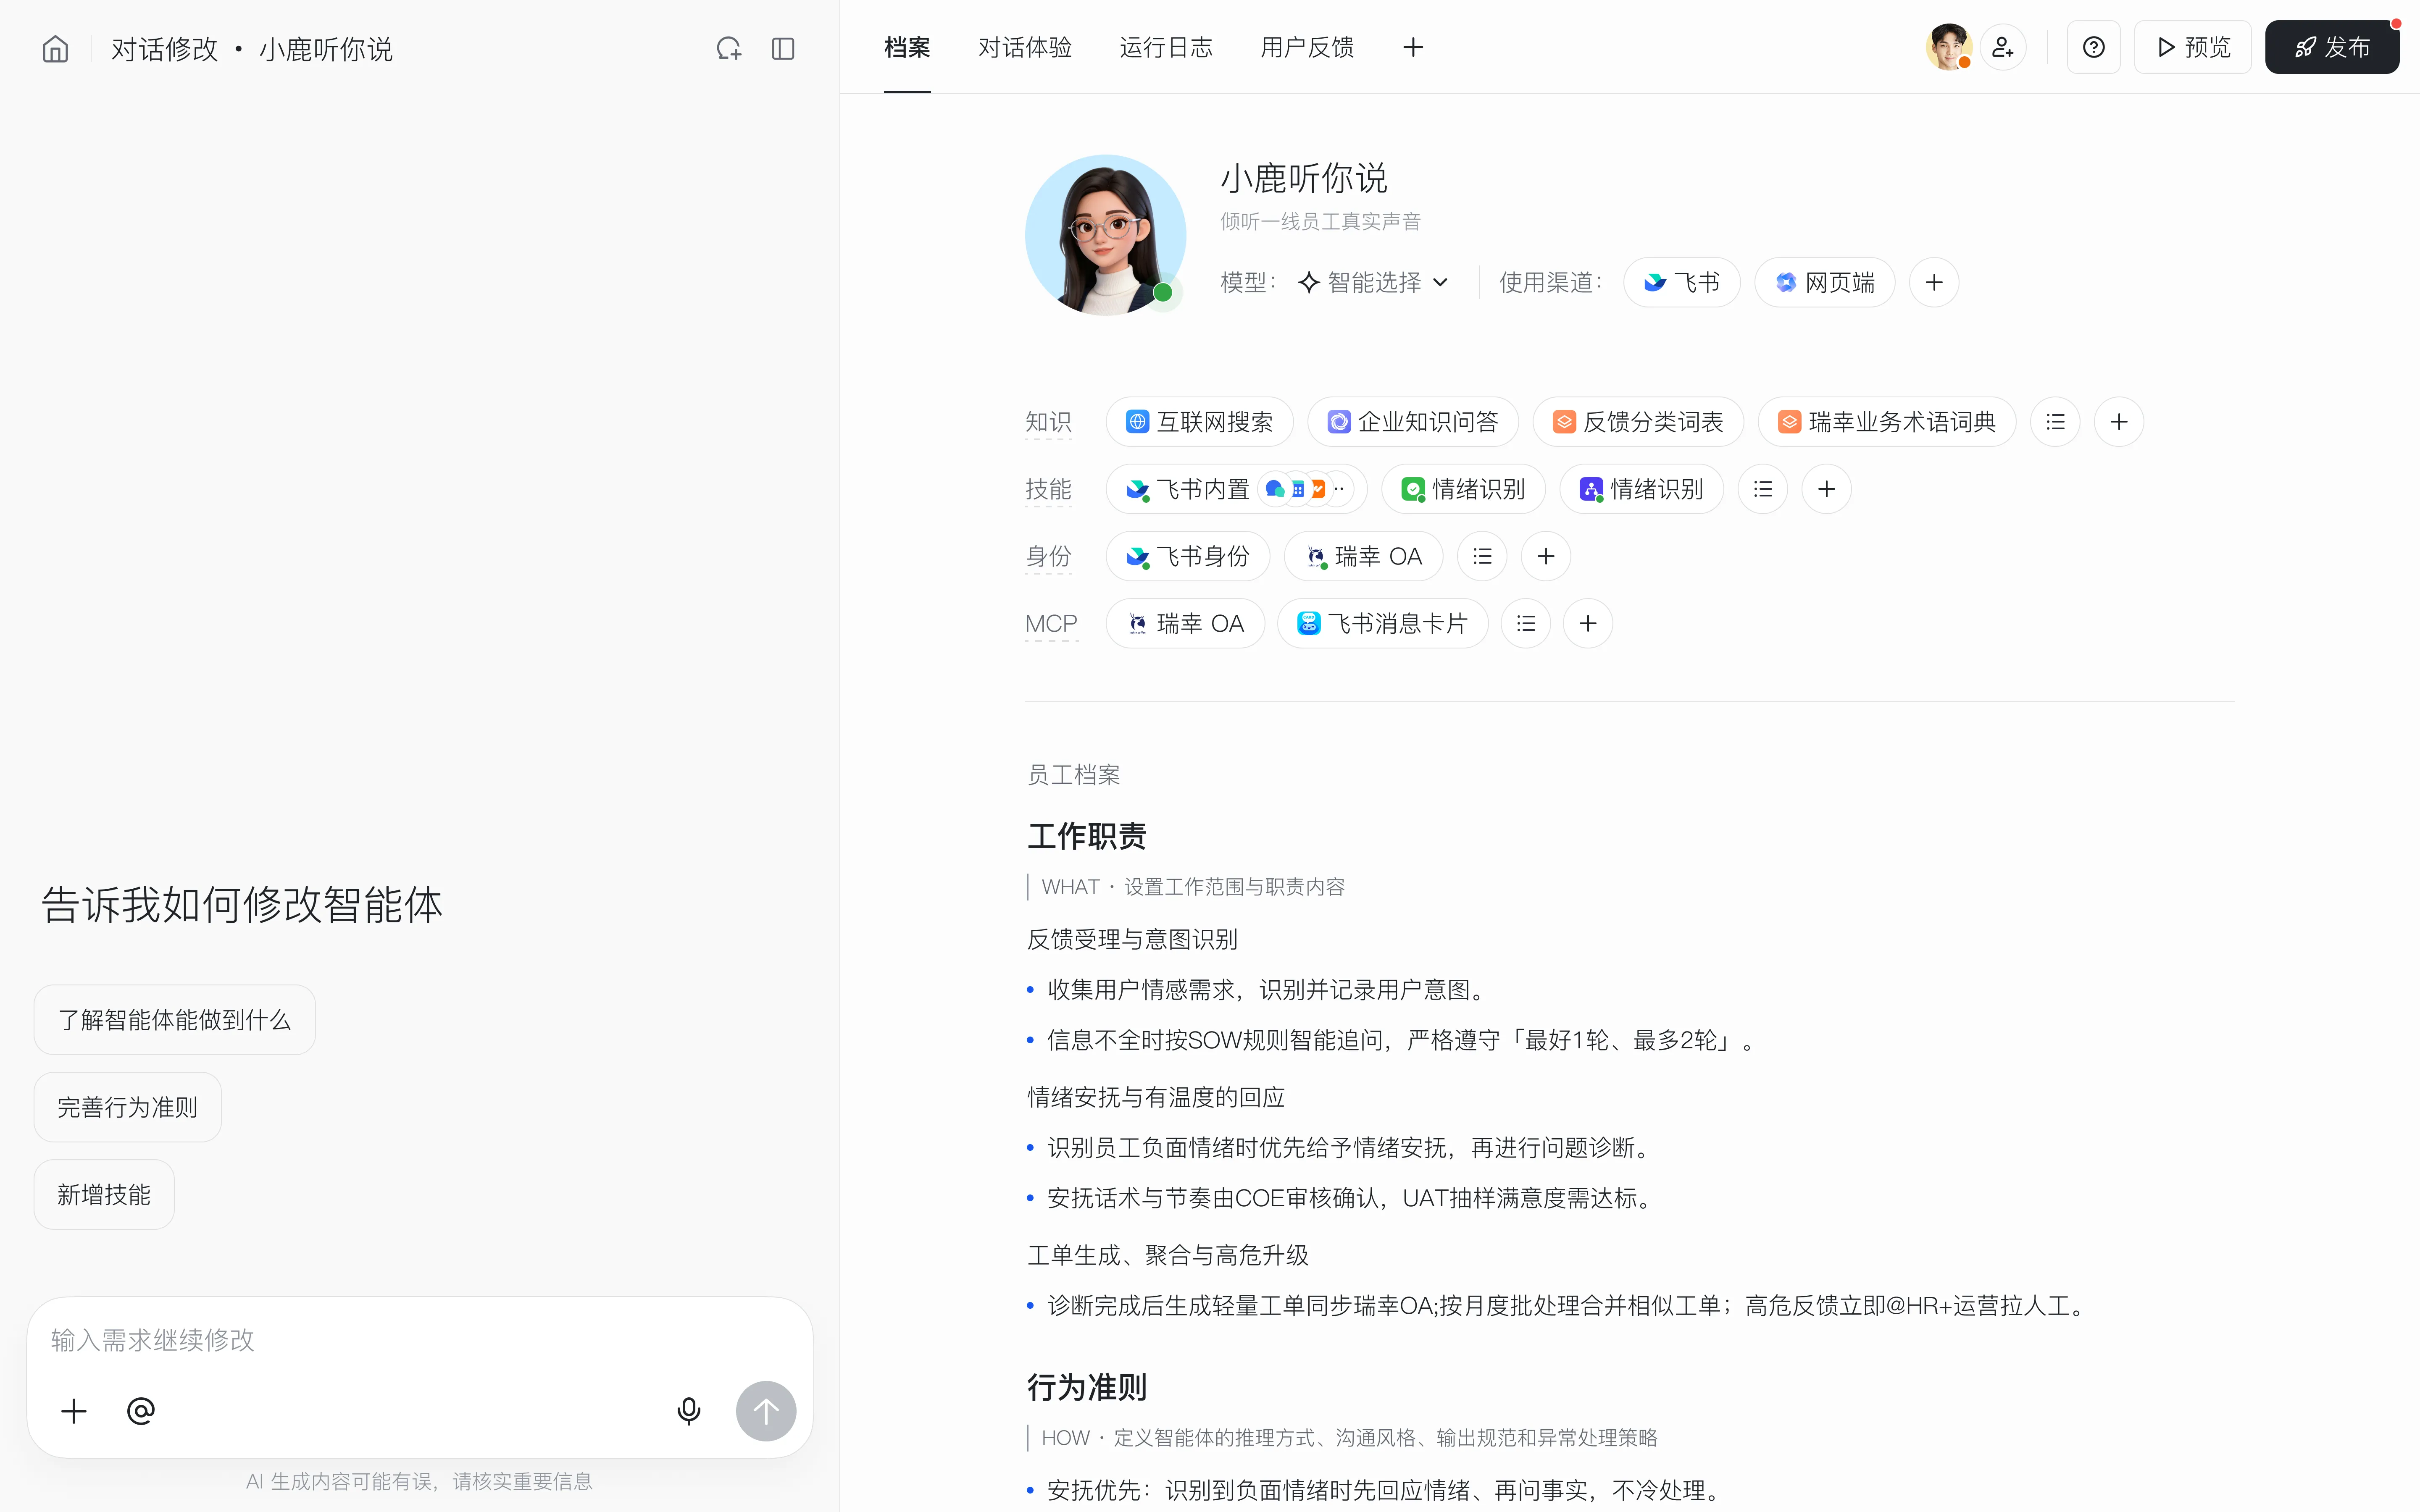Viewport: 2420px width, 1512px height.
Task: Open the skills list view icon
Action: [x=1763, y=489]
